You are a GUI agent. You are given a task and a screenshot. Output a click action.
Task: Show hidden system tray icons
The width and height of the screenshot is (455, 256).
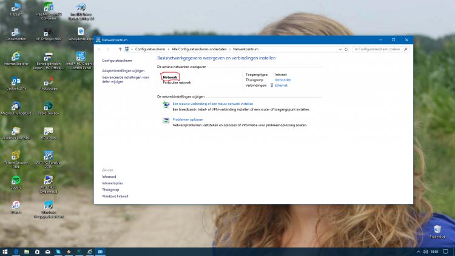[x=418, y=251]
